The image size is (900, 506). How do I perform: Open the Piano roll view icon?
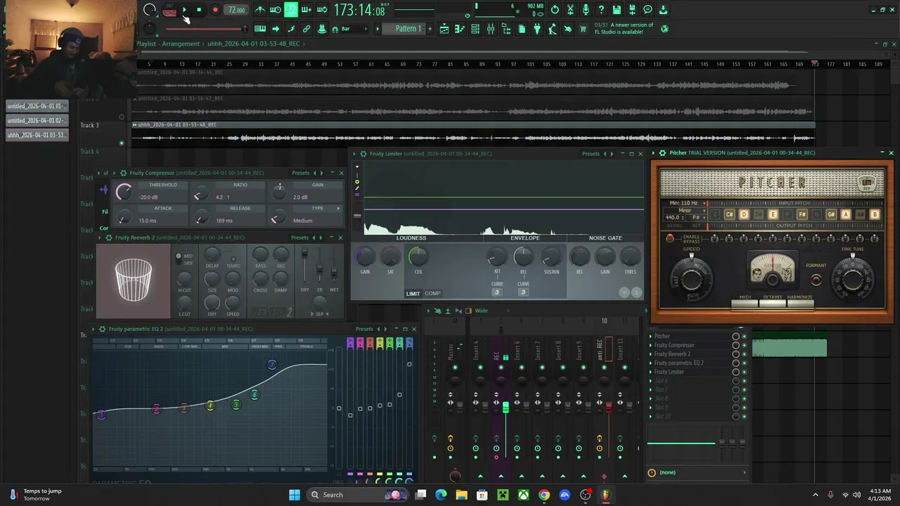[460, 29]
